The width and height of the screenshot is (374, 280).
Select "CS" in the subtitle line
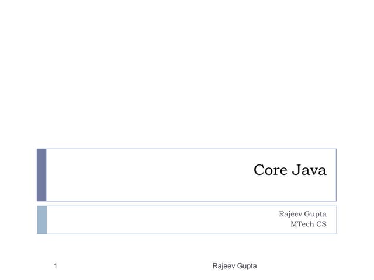tap(321, 224)
